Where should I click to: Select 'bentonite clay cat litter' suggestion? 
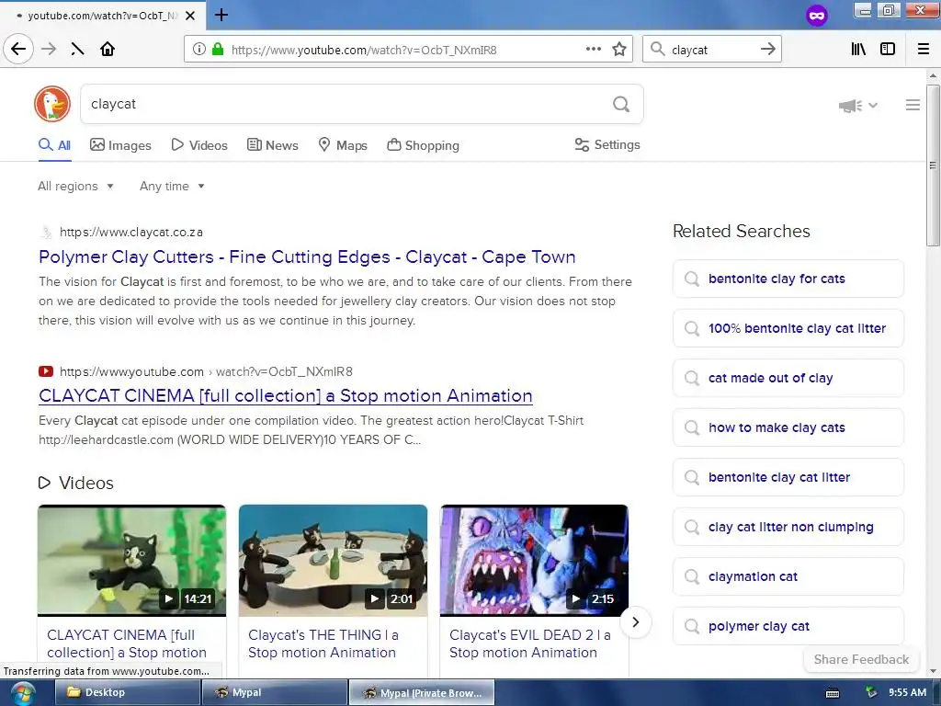point(788,477)
